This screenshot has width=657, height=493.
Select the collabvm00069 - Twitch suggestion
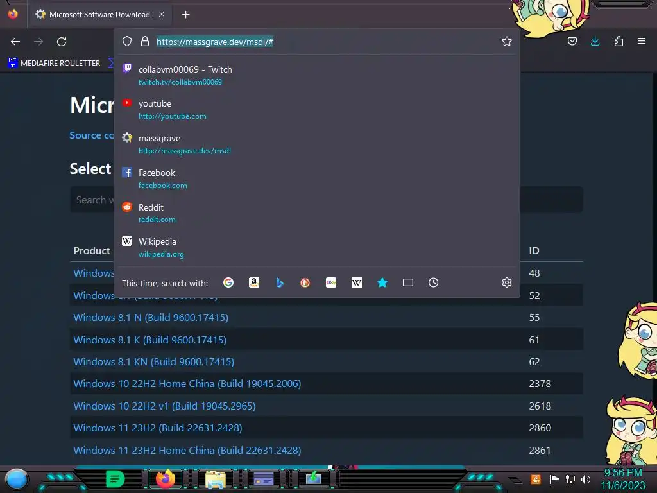[317, 75]
